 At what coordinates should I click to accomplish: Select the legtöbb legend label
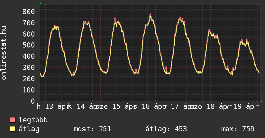point(33,120)
